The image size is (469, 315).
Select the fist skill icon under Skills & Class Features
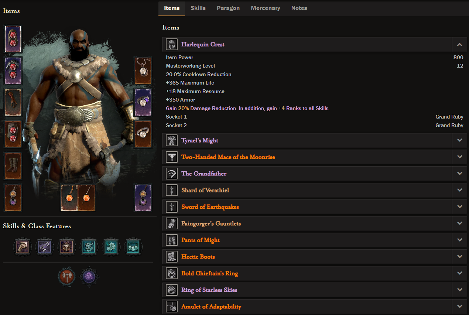[x=22, y=247]
